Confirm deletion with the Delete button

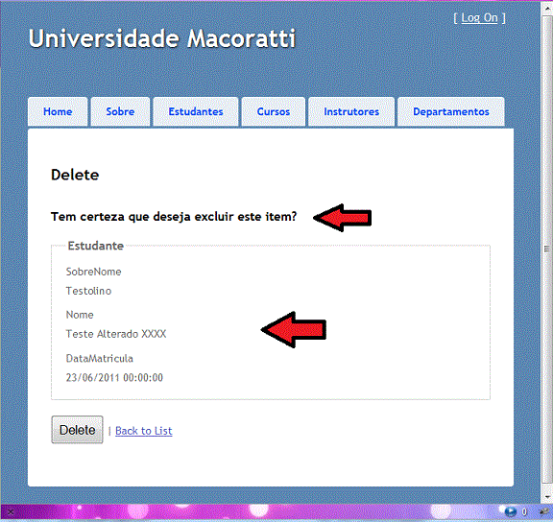click(x=77, y=430)
